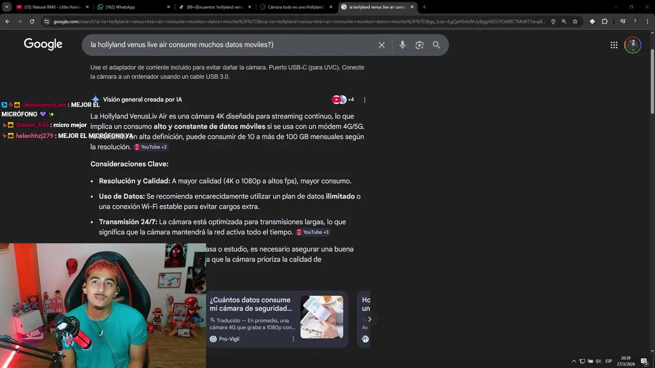Click 'Consideraciones Clave:' heading
The image size is (655, 368).
129,164
